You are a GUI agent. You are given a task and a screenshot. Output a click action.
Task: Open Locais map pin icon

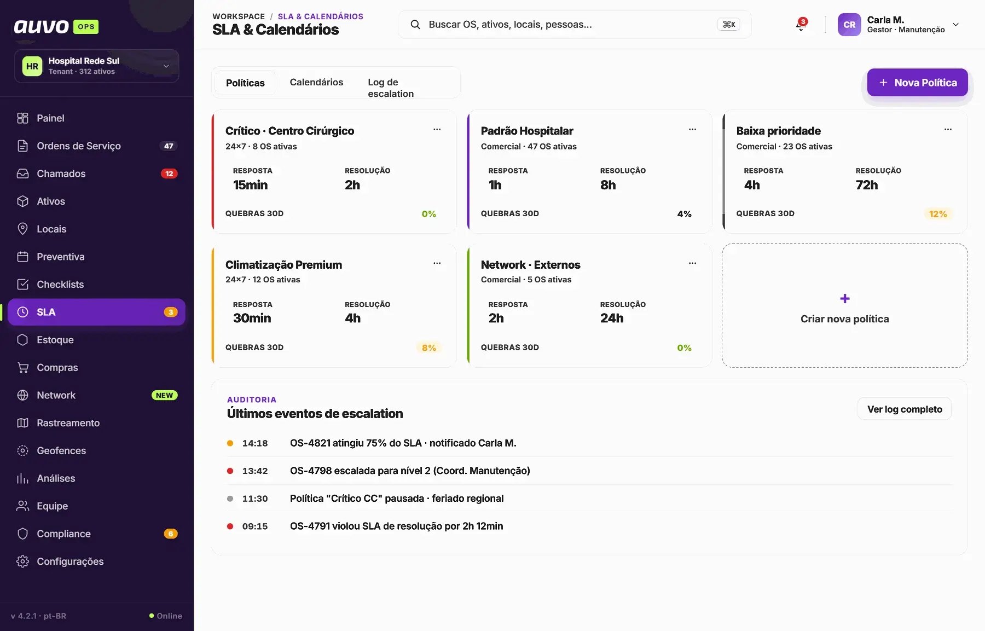22,229
